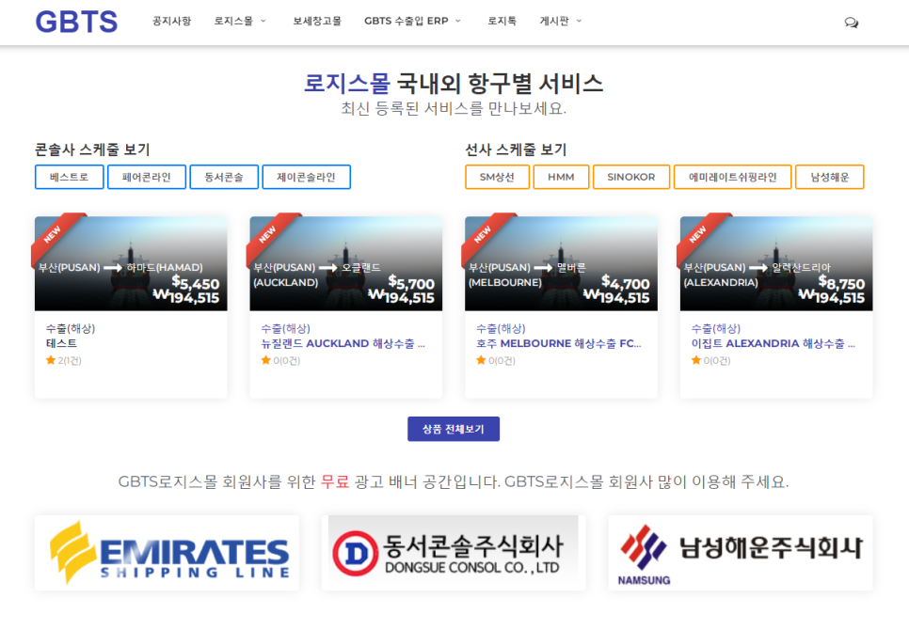This screenshot has height=630, width=909.
Task: Click NEW ribbon on AUCKLAND card
Action: [269, 234]
